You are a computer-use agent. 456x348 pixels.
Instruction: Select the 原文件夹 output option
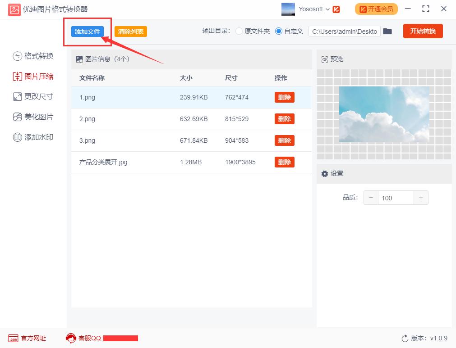[239, 32]
